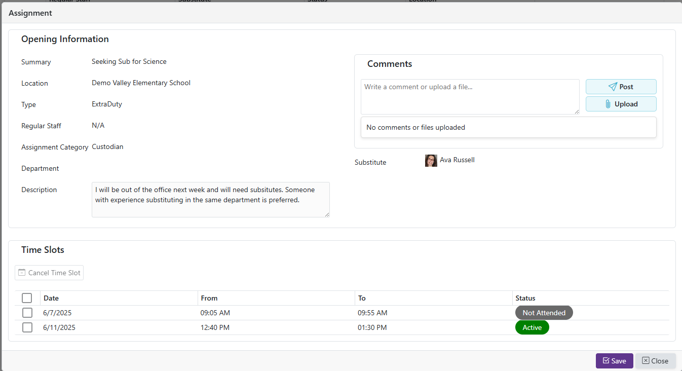682x371 pixels.
Task: Click the paperclip Upload icon
Action: tap(608, 104)
